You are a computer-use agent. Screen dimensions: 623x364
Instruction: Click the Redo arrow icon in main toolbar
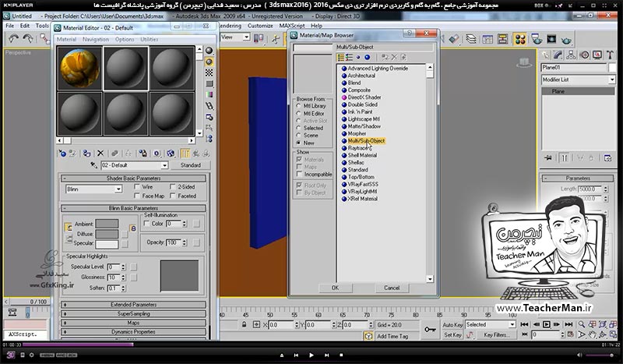(28, 38)
